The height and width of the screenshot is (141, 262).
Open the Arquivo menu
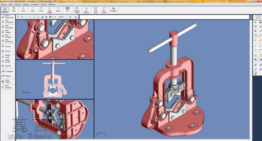4,4
